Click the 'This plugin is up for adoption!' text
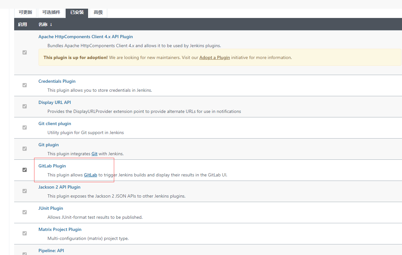This screenshot has height=255, width=402. [76, 58]
